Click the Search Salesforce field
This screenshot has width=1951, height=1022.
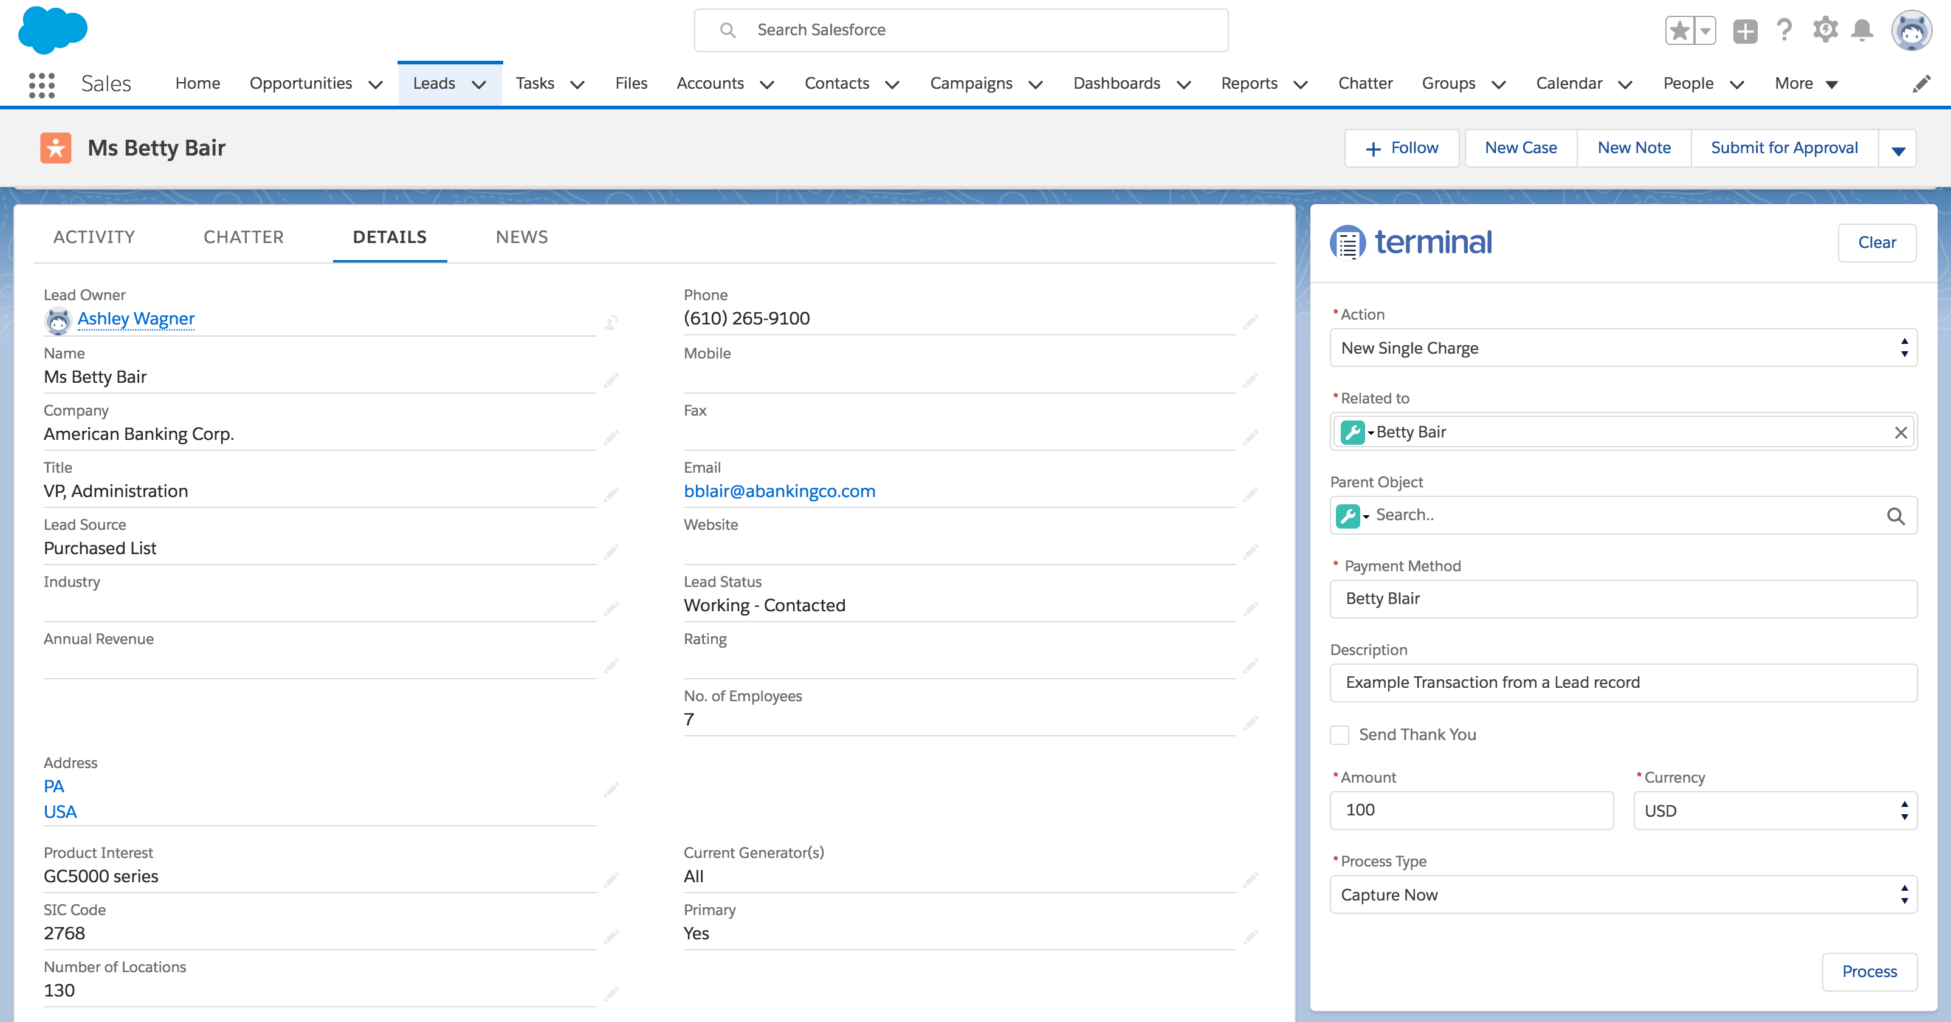pos(961,30)
